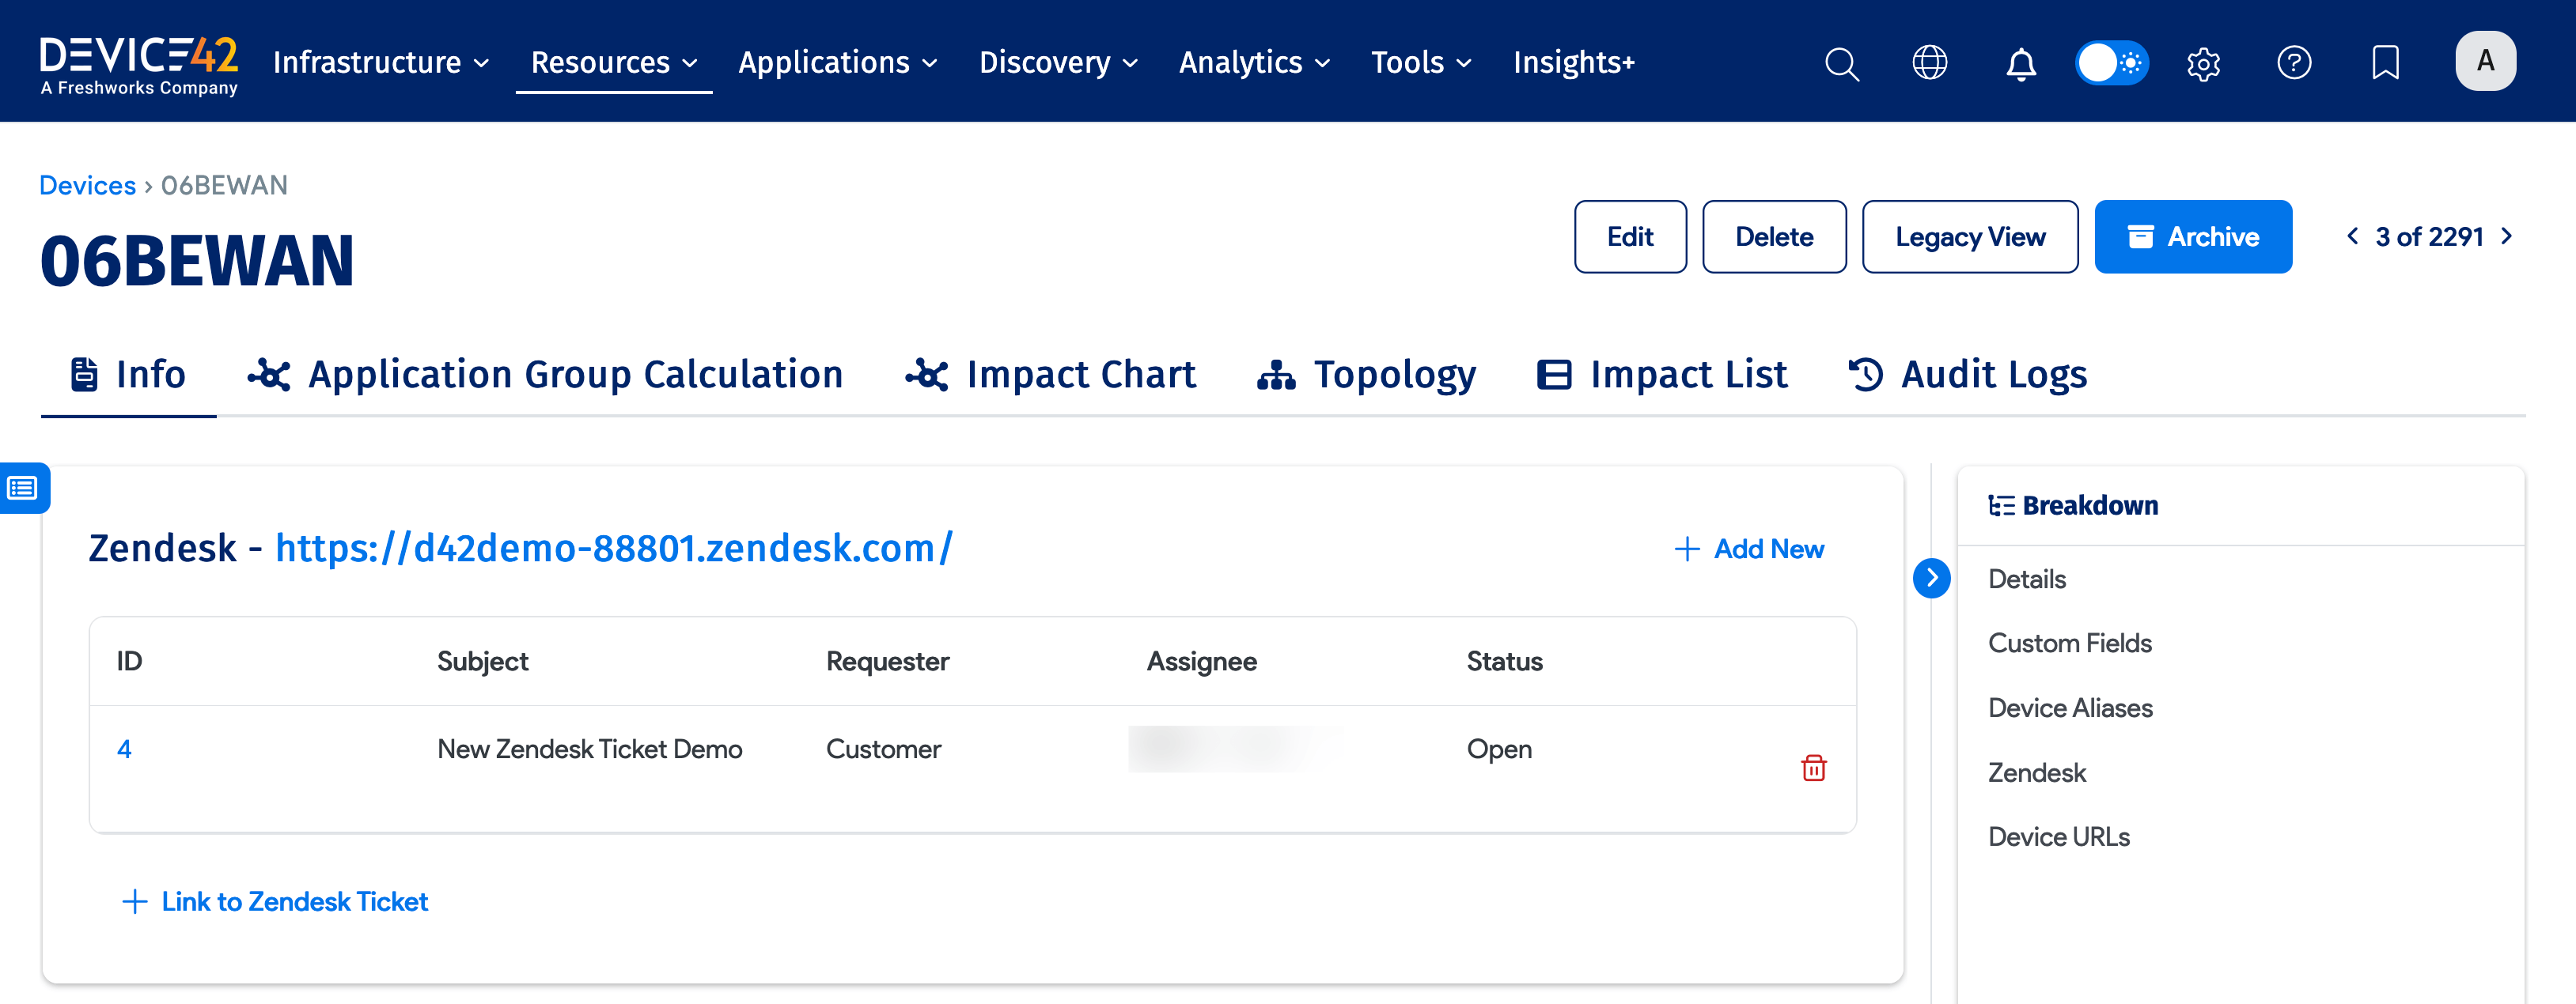Expand the Infrastructure dropdown menu
This screenshot has width=2576, height=1004.
381,63
